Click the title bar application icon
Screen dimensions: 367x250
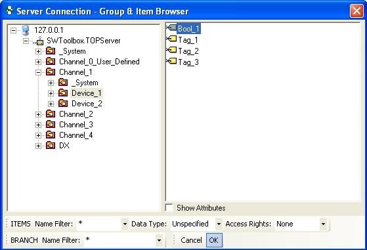pyautogui.click(x=9, y=10)
